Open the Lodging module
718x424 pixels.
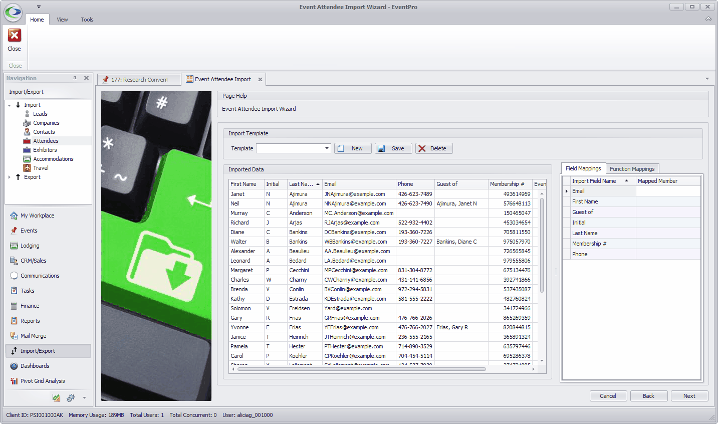pos(48,246)
